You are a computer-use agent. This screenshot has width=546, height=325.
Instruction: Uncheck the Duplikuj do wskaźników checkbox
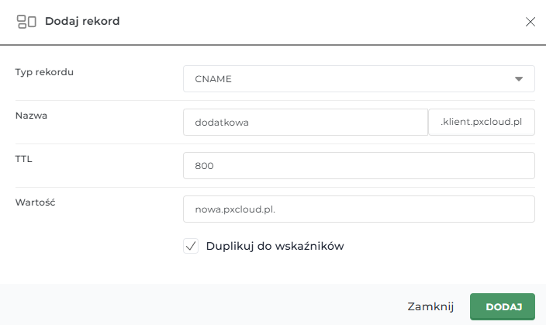point(191,246)
